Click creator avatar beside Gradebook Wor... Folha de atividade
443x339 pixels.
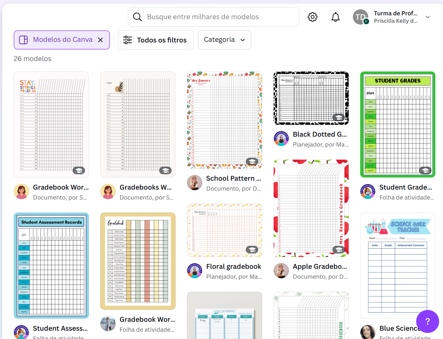point(108,324)
